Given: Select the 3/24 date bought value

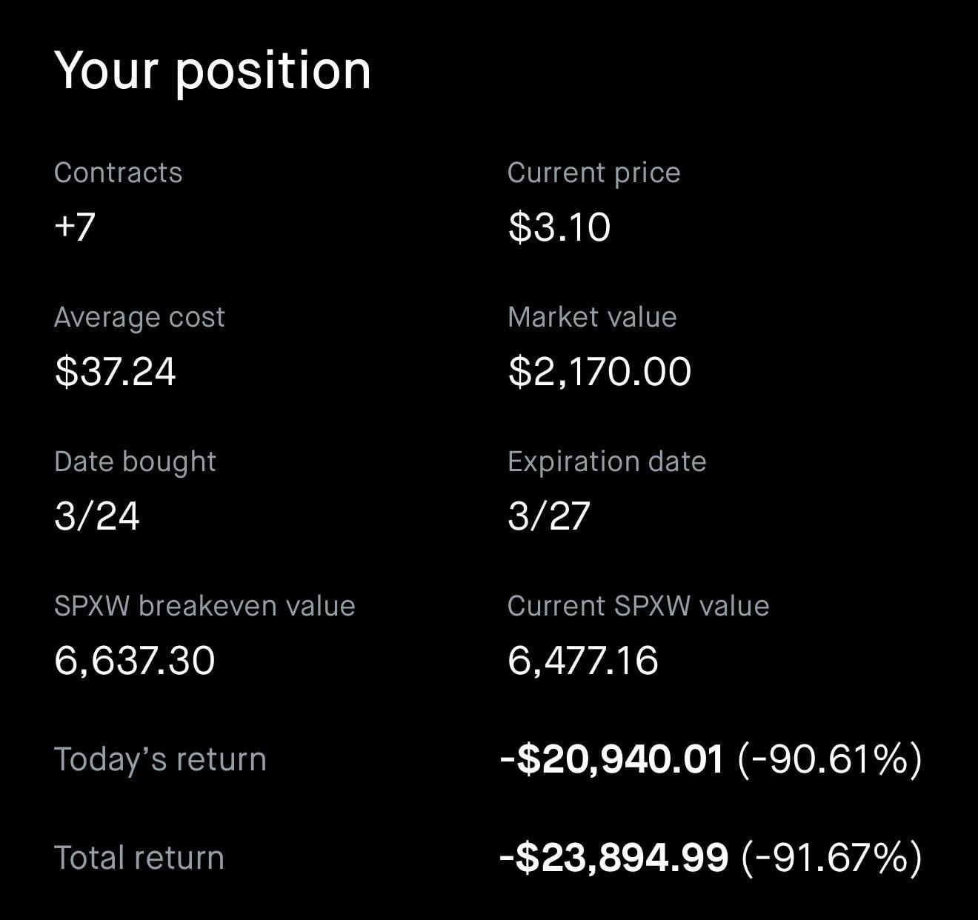Looking at the screenshot, I should [x=97, y=516].
